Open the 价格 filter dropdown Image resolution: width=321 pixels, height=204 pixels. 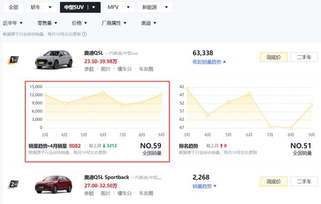(80, 23)
